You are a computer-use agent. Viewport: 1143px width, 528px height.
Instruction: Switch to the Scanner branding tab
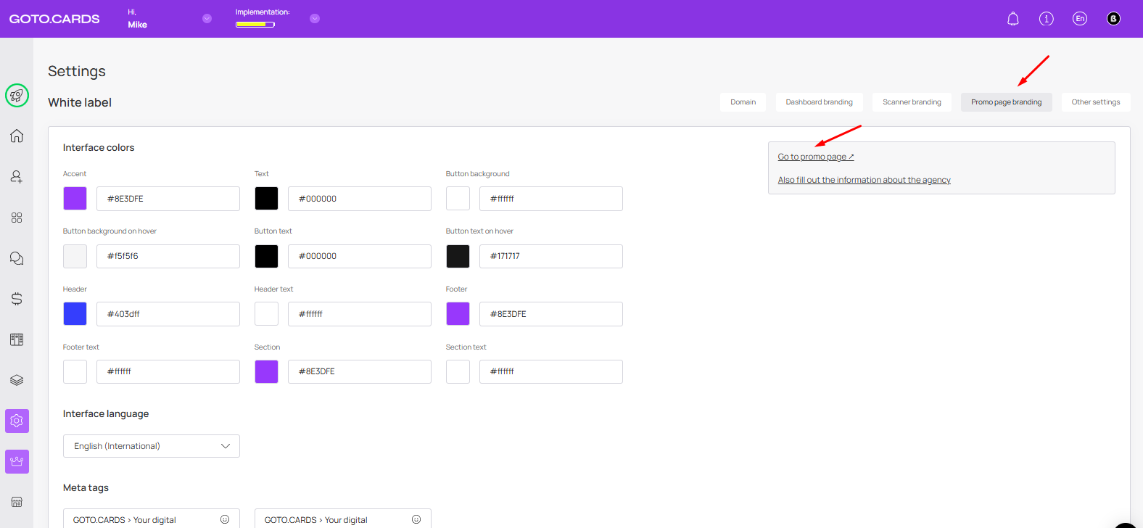point(912,102)
